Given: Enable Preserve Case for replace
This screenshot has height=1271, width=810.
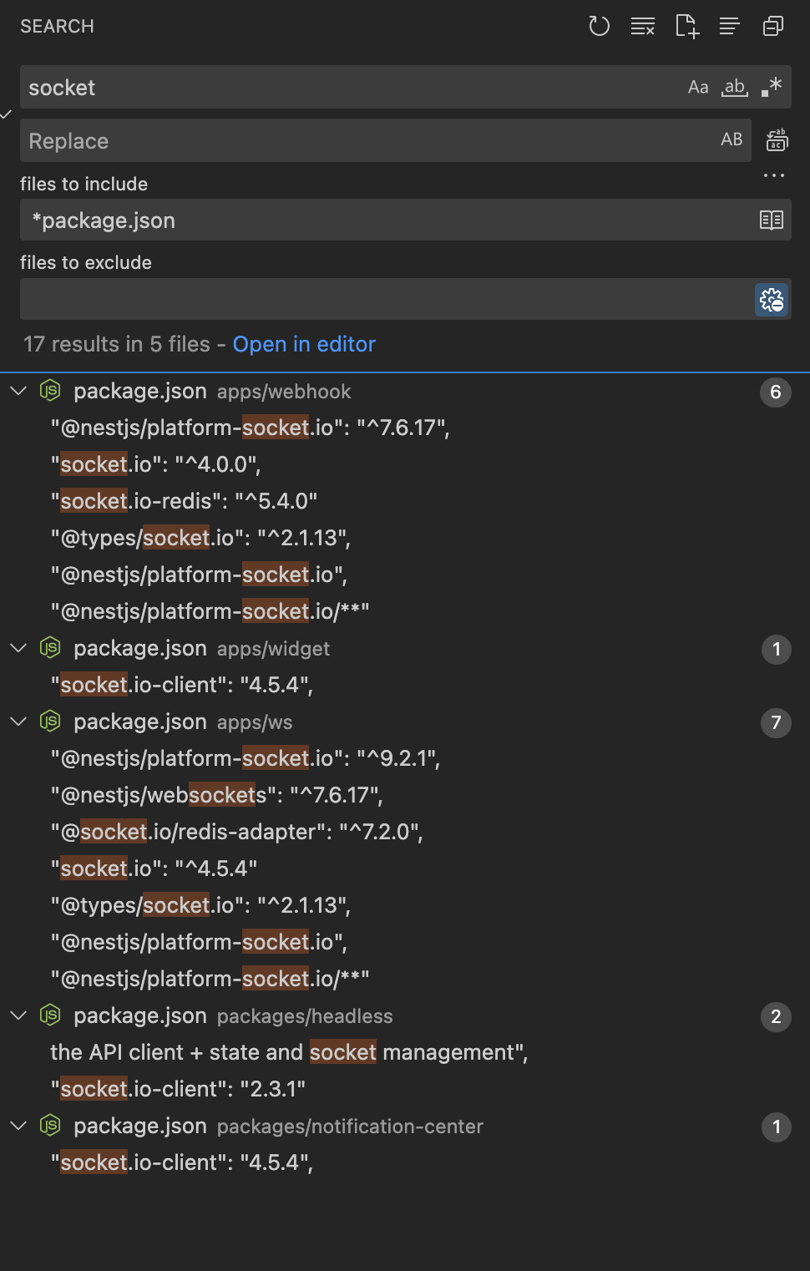Looking at the screenshot, I should (732, 139).
